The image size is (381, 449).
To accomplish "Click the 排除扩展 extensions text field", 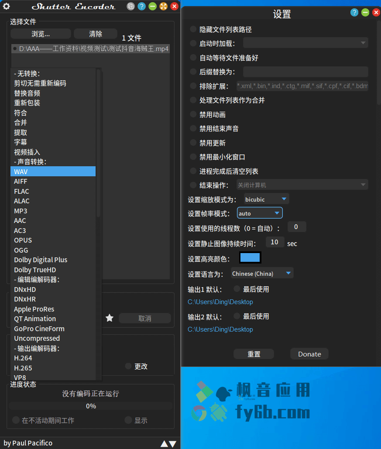I will 302,86.
